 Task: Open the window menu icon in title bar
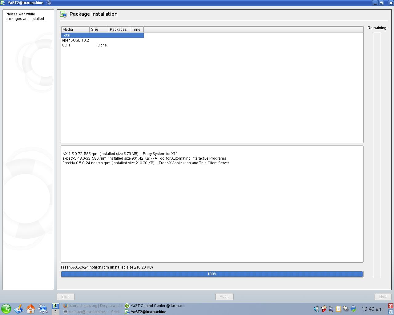click(3, 3)
